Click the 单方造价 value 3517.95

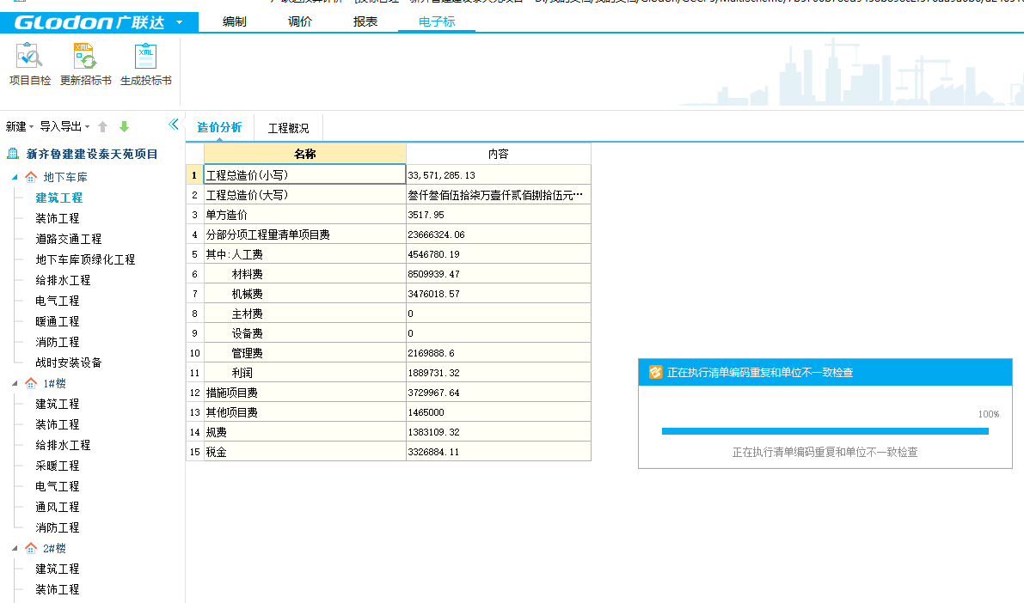[x=499, y=215]
